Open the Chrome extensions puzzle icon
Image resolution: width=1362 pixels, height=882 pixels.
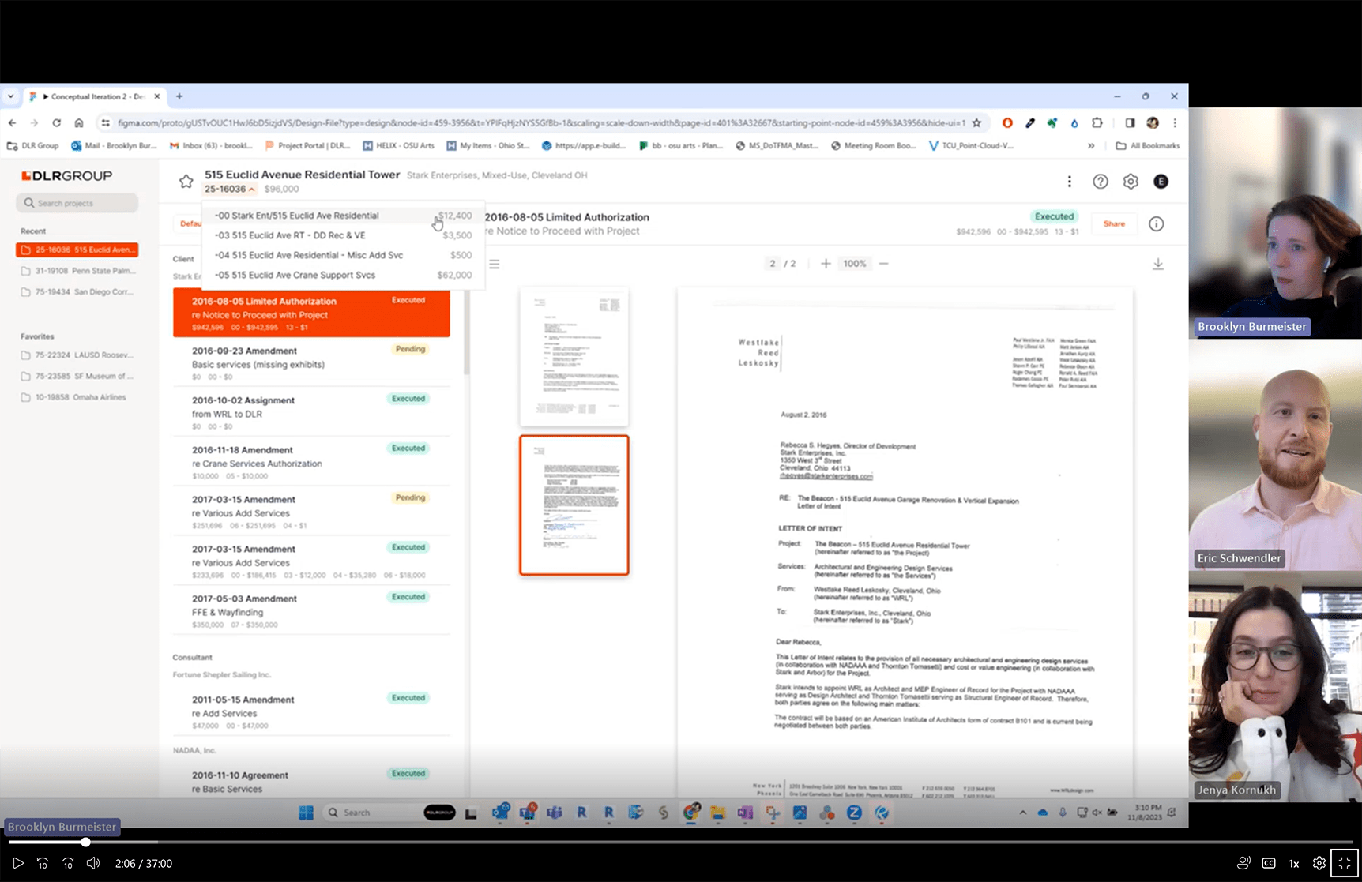point(1097,123)
